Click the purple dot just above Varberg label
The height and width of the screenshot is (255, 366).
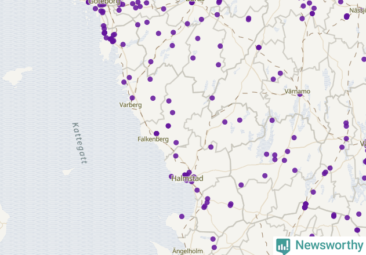tap(132, 98)
